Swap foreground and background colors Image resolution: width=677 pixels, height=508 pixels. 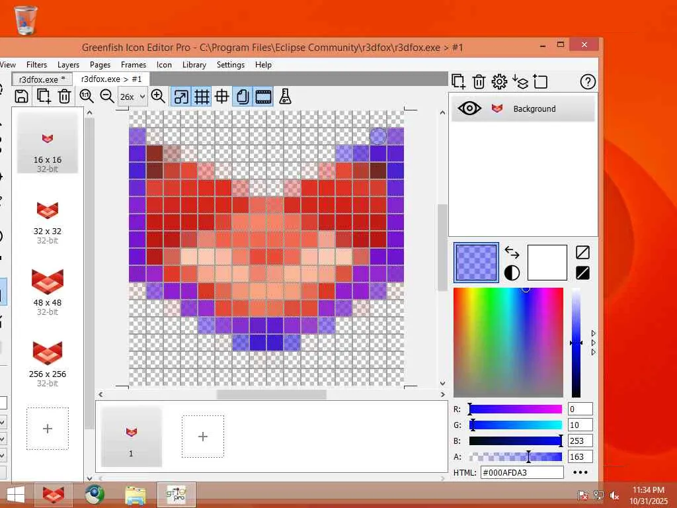pyautogui.click(x=512, y=252)
